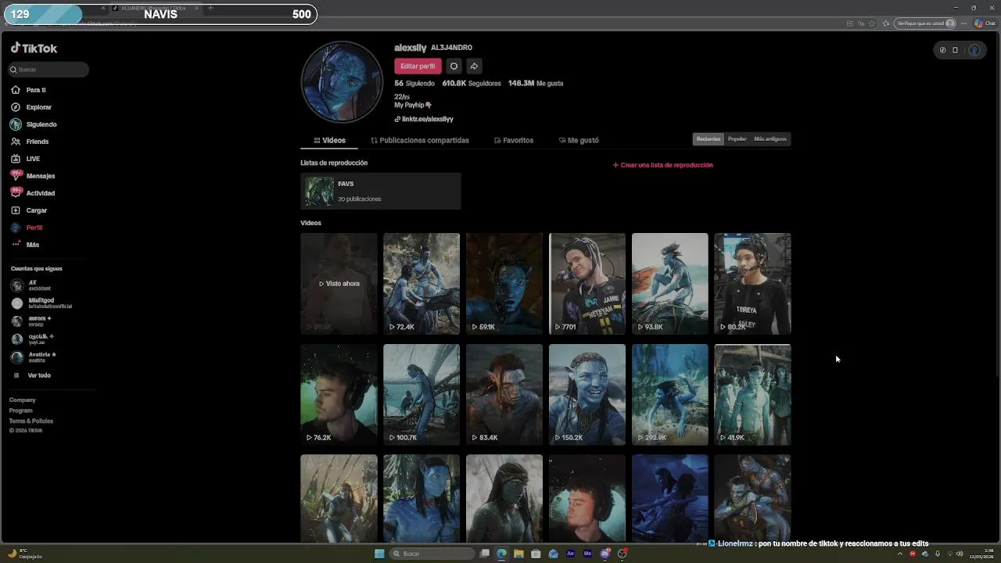Open the Para ti feed
The image size is (1001, 563).
click(x=29, y=90)
